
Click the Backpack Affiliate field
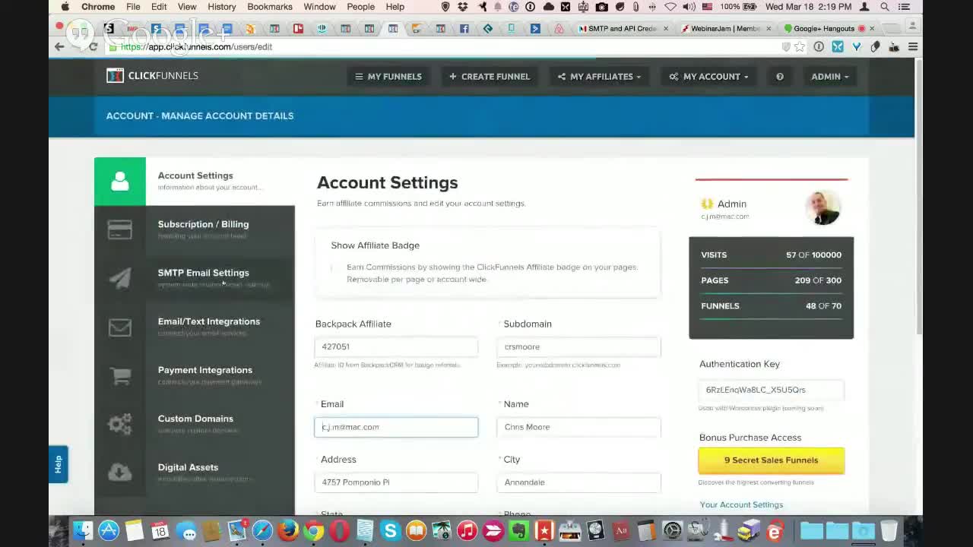point(396,346)
